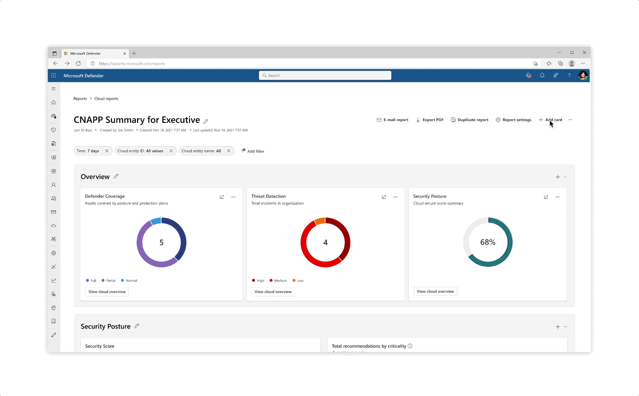Remove the Cloud entity name filter
Screen dimensions: 639x396
point(228,151)
